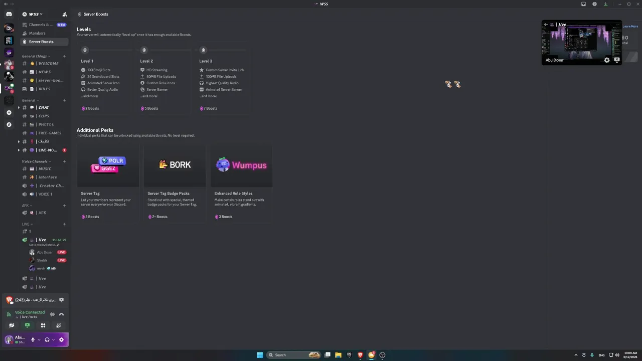Open noise suppression waveform icon
The width and height of the screenshot is (642, 361).
[x=52, y=314]
